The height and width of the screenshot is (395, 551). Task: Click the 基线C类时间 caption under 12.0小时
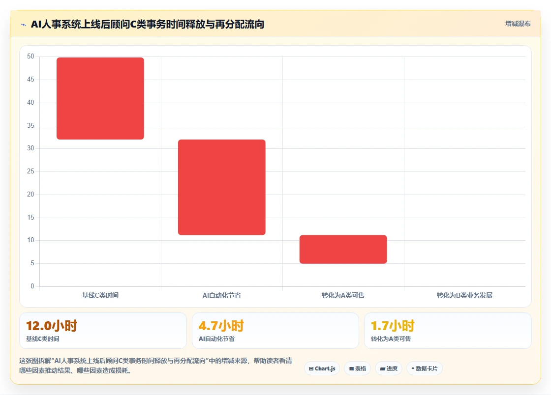[x=42, y=339]
